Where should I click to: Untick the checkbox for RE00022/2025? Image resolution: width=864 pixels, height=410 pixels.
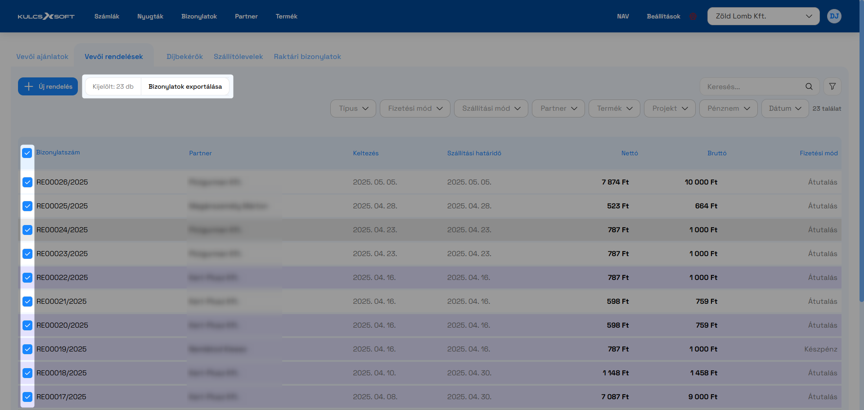[27, 278]
